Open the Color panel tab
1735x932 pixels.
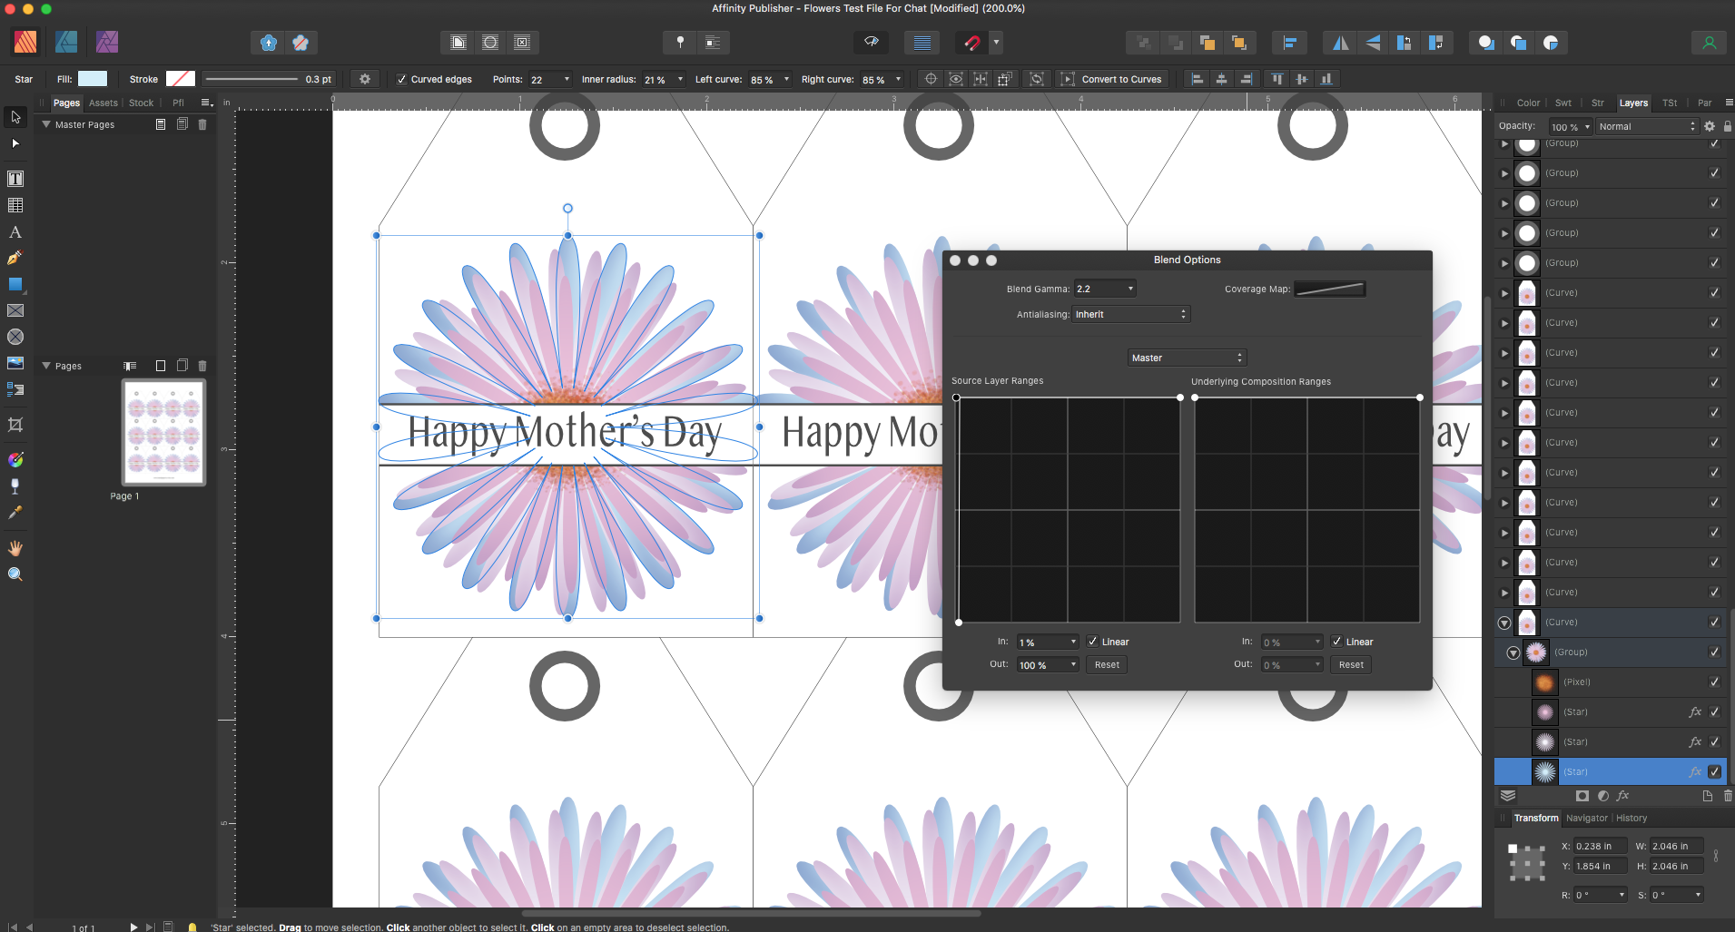[1528, 103]
